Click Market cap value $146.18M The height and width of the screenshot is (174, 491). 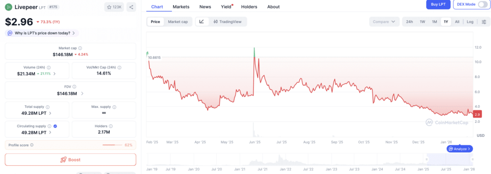point(63,54)
